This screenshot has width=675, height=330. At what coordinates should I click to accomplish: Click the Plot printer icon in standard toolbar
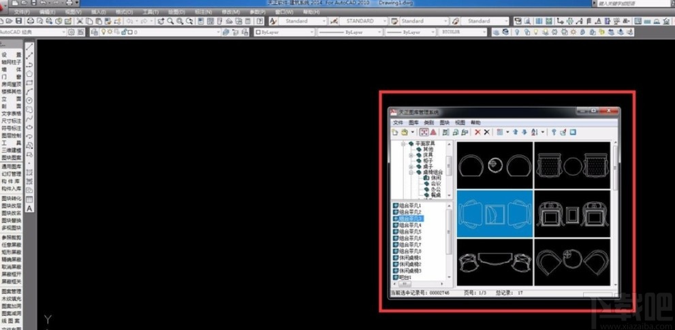click(31, 21)
